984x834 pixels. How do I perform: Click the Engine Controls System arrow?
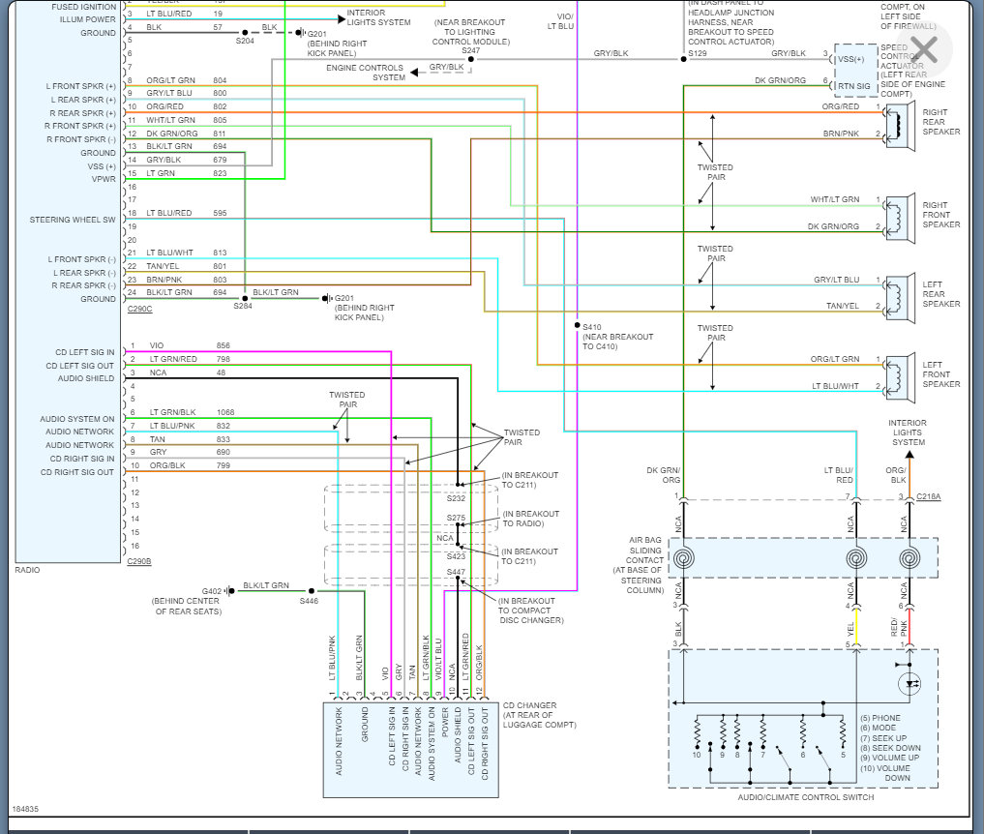pyautogui.click(x=414, y=73)
